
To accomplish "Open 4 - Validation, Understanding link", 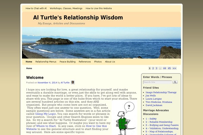I will click(162, 128).
